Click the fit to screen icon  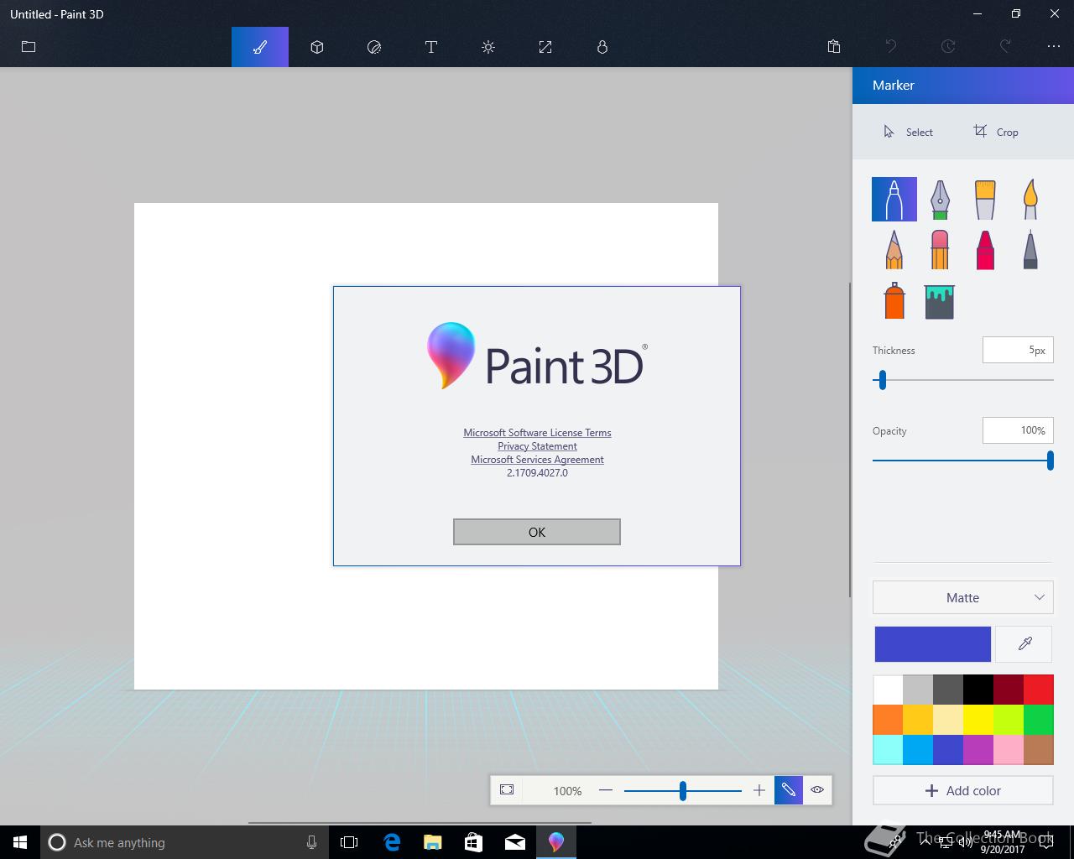[x=507, y=790]
